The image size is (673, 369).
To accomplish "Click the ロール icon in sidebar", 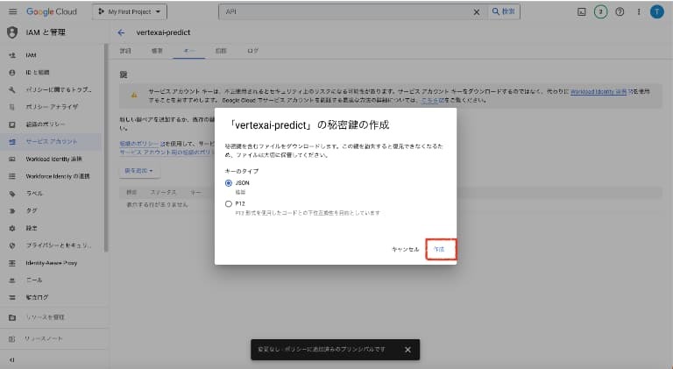I will click(x=12, y=280).
